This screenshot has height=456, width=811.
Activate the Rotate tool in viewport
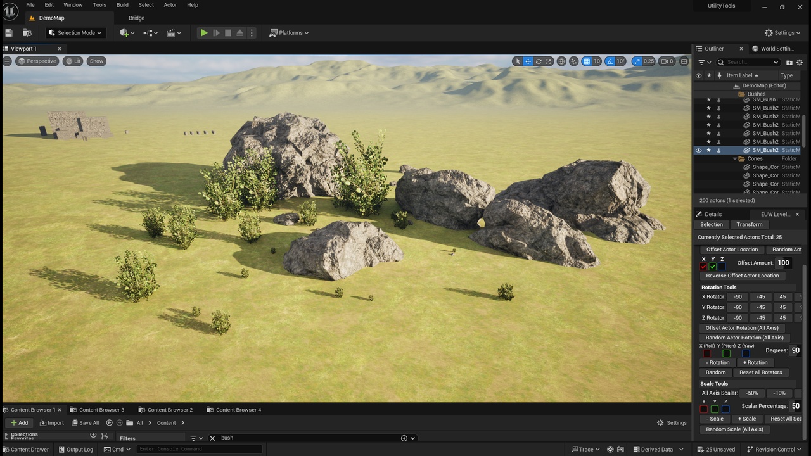point(539,61)
